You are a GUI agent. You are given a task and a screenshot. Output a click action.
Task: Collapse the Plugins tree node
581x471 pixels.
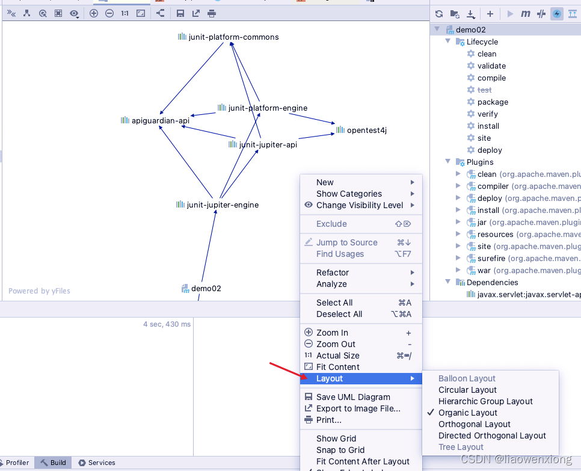click(x=447, y=161)
